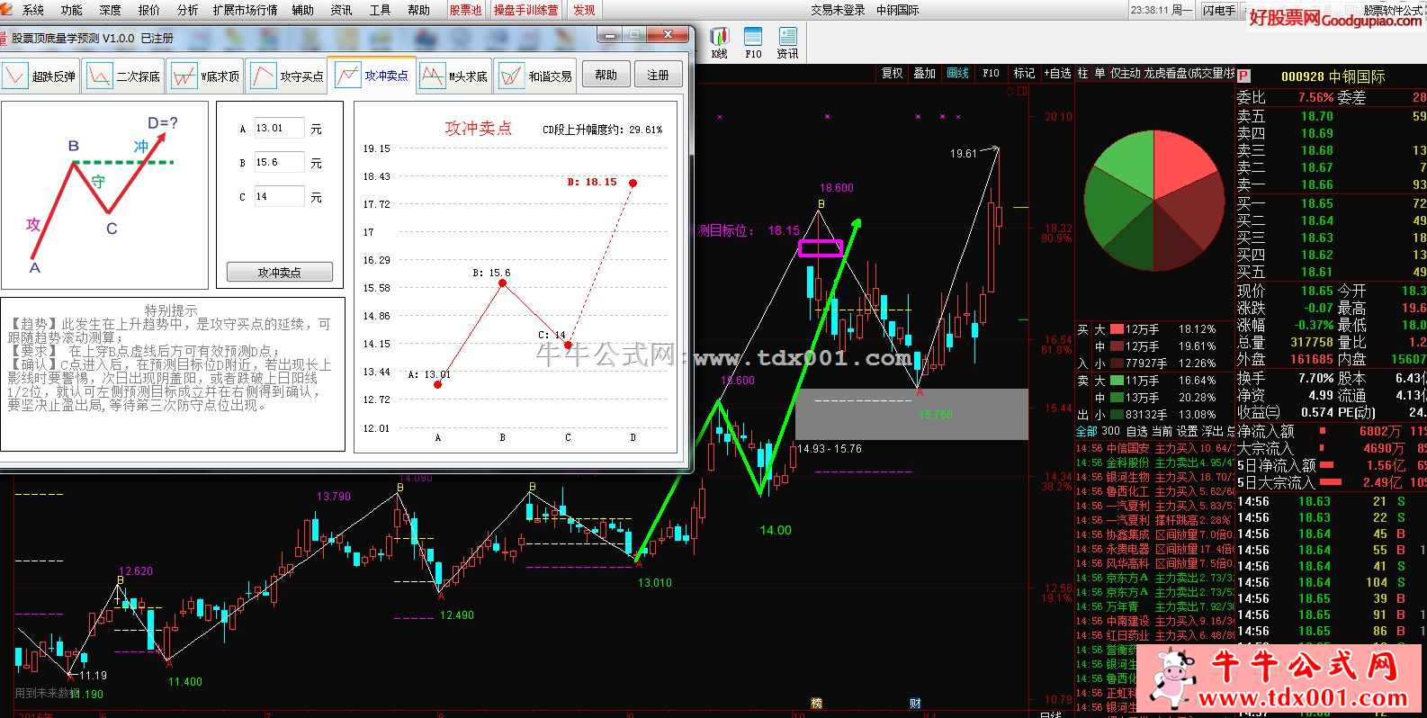Click the prediction window title icon
1427x718 pixels.
(4, 38)
